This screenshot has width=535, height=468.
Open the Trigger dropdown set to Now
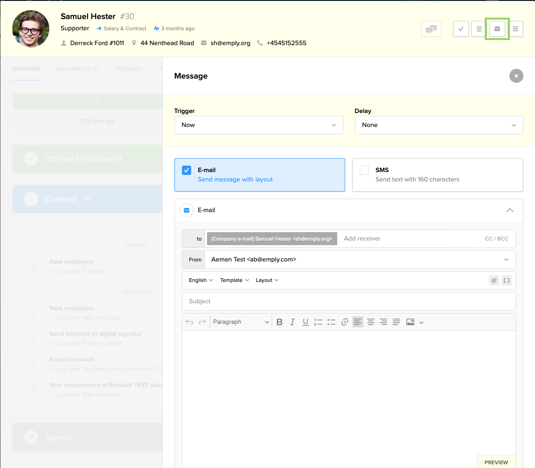(x=259, y=125)
